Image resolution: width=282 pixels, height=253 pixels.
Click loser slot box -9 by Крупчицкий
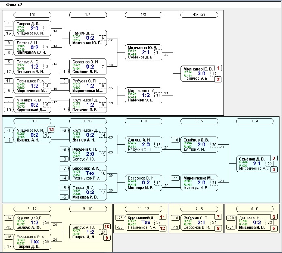(x=64, y=130)
